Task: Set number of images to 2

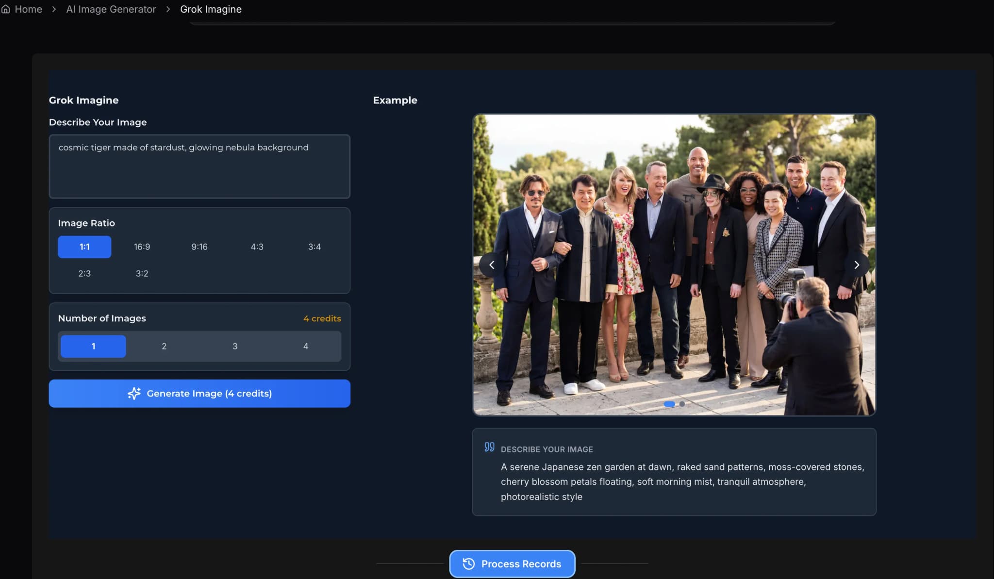Action: (x=164, y=347)
